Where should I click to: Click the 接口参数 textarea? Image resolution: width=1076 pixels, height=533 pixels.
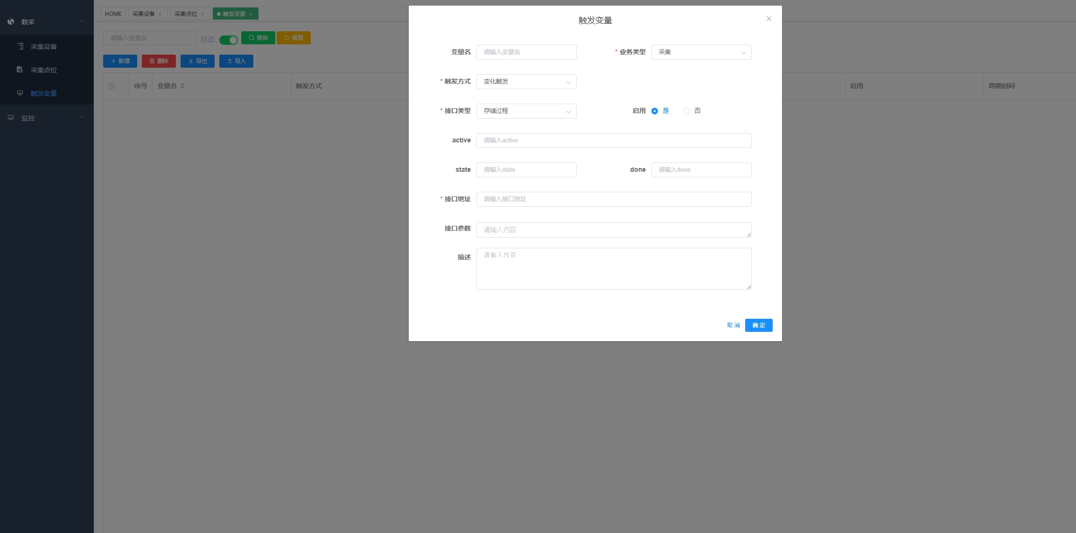point(614,230)
